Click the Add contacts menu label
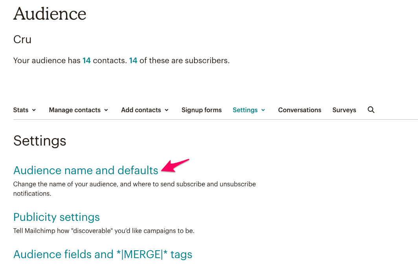This screenshot has height=264, width=418. coord(141,110)
